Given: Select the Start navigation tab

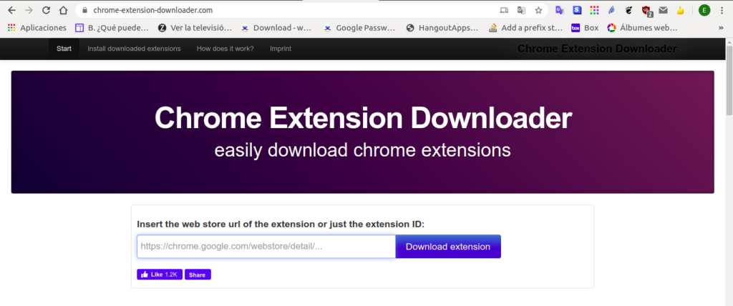Looking at the screenshot, I should click(x=64, y=49).
